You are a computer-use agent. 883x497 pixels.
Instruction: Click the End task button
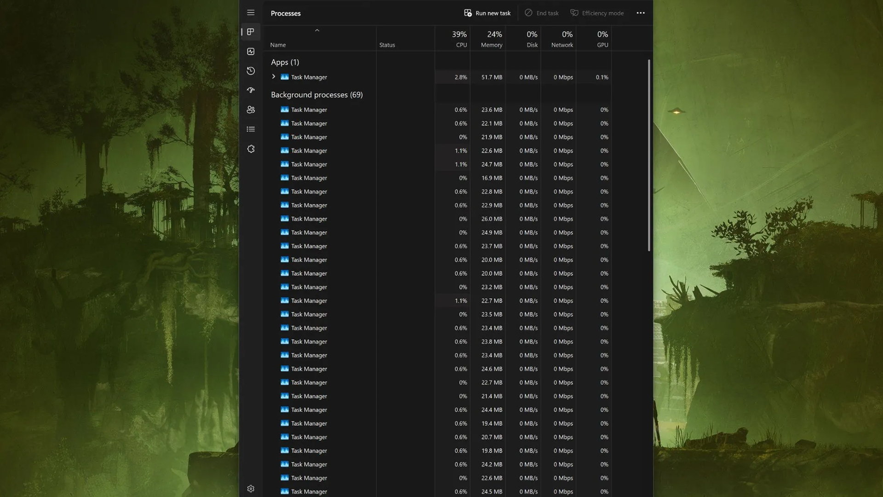point(542,13)
